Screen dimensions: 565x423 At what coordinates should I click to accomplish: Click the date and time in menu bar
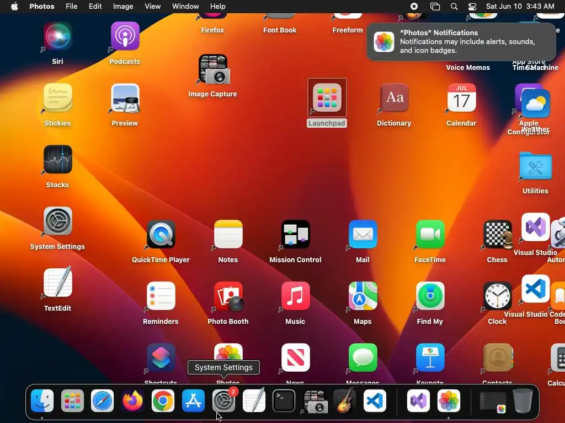pyautogui.click(x=520, y=7)
